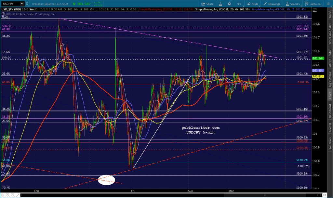333x198 pixels.
Task: Open the Share chart menu
Action: point(207,4)
